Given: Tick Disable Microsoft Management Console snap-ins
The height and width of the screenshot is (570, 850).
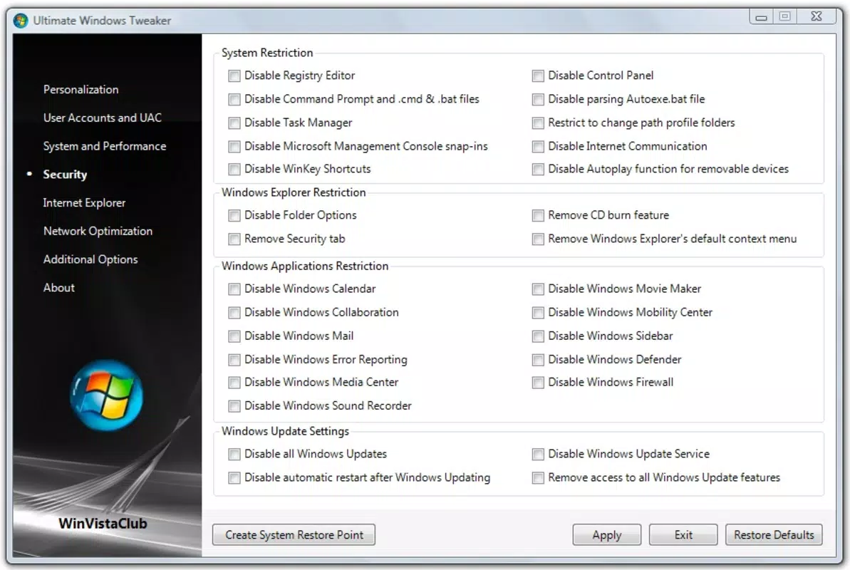Looking at the screenshot, I should pyautogui.click(x=234, y=147).
